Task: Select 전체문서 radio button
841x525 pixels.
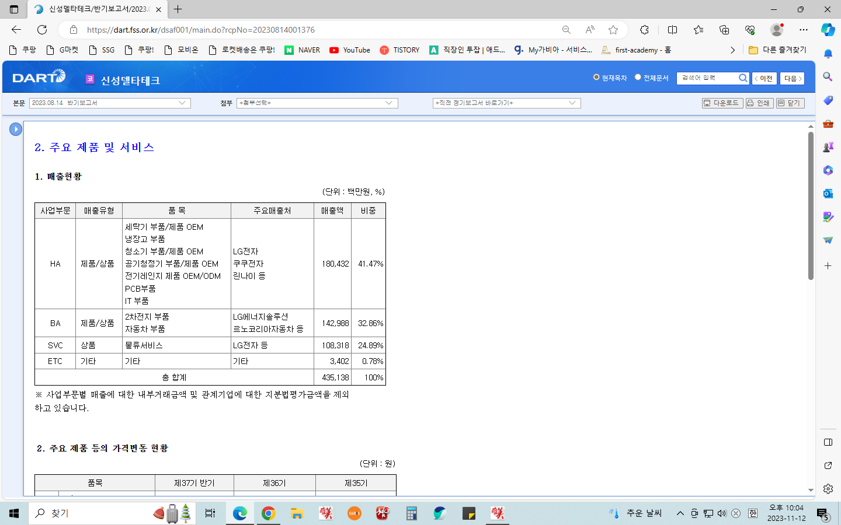Action: tap(638, 77)
